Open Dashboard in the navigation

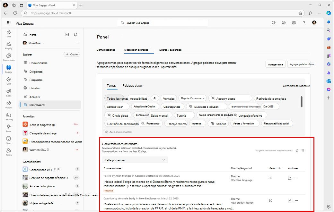(50, 105)
